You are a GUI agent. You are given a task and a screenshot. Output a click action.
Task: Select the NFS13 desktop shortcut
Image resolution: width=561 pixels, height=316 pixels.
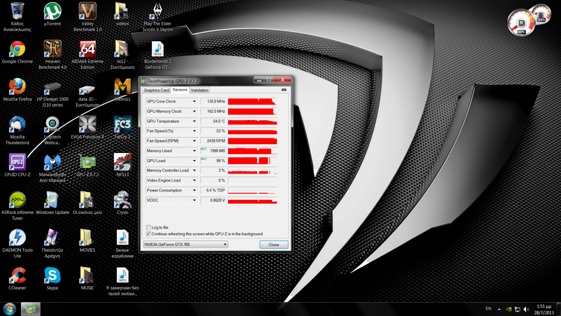122,165
